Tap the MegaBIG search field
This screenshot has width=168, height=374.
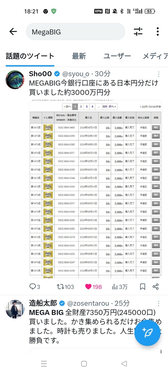[x=76, y=32]
